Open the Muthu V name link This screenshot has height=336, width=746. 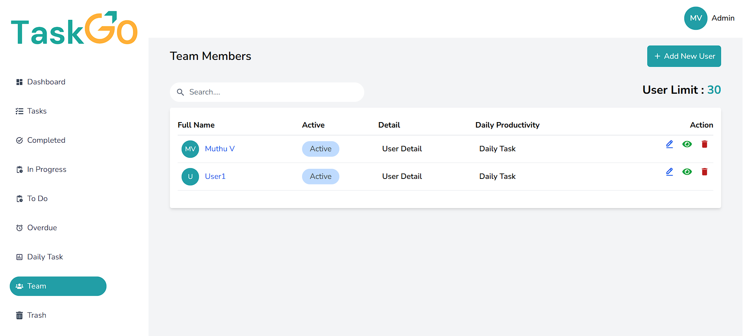220,149
